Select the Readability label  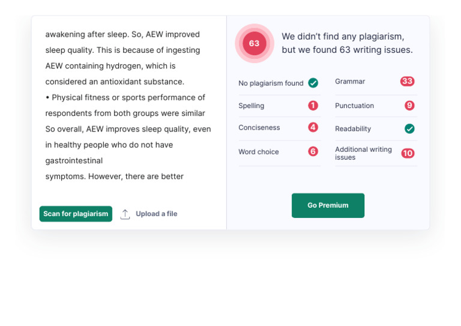point(353,128)
